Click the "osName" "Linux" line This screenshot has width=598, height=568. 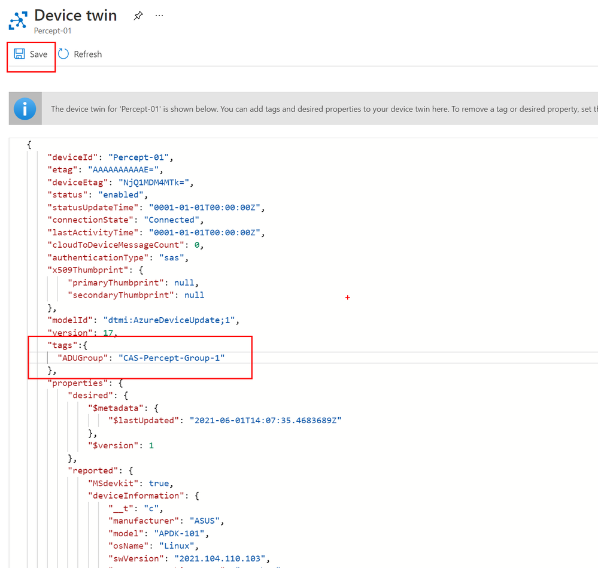coord(154,546)
